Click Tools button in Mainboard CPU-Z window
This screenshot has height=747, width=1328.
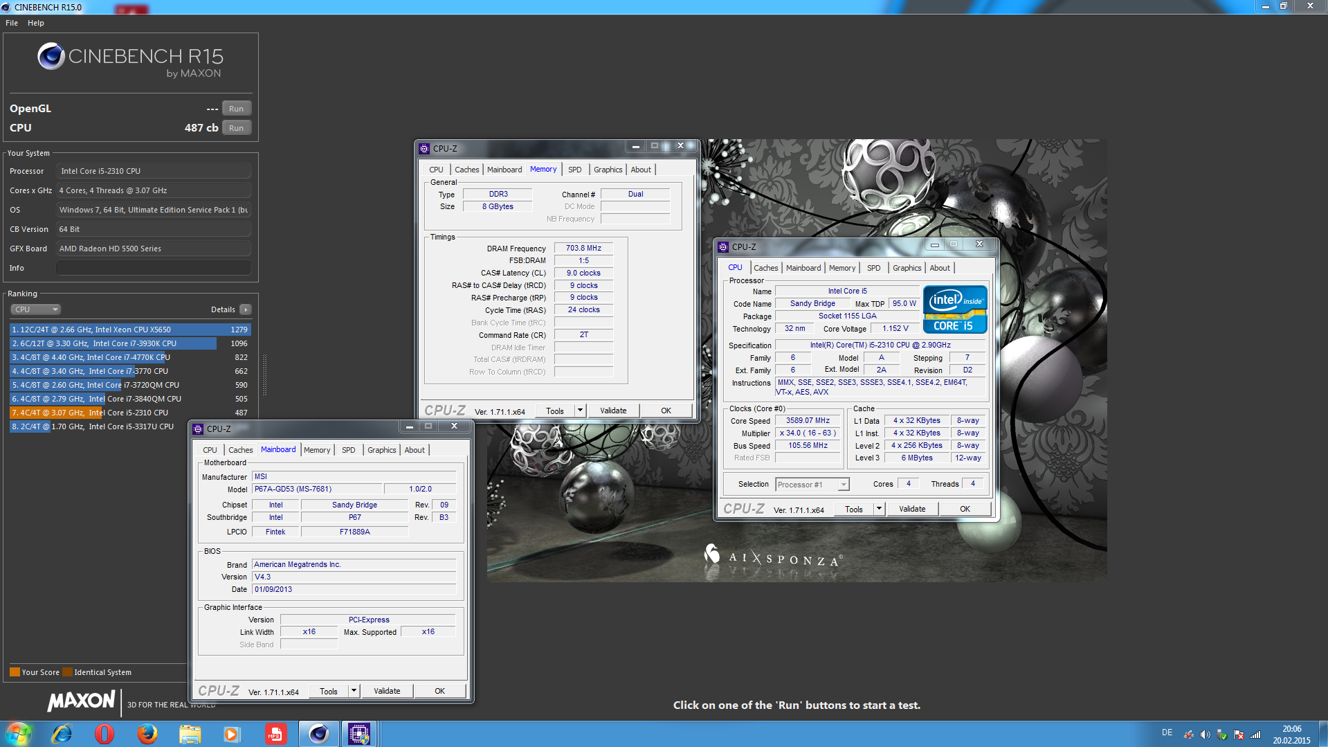coord(329,691)
